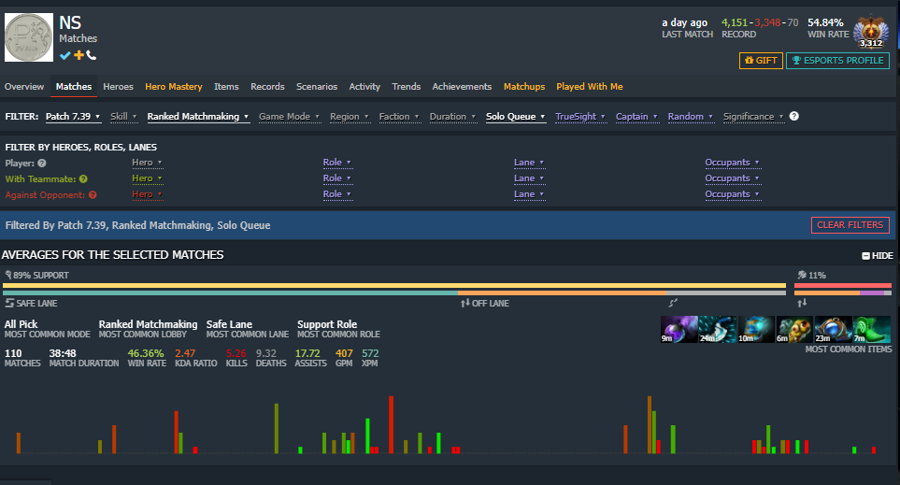Open the Significance filter dropdown

click(x=753, y=117)
